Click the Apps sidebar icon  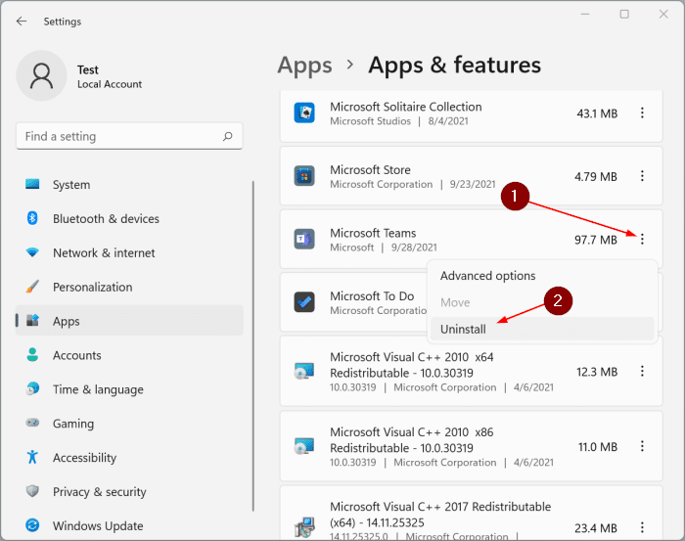tap(32, 321)
